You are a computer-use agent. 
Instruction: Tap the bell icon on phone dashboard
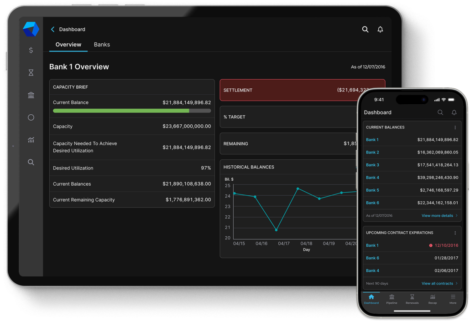454,112
